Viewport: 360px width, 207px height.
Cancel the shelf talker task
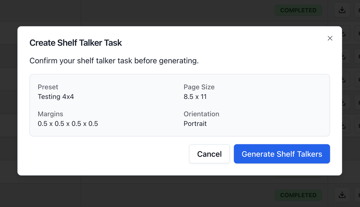click(x=209, y=154)
